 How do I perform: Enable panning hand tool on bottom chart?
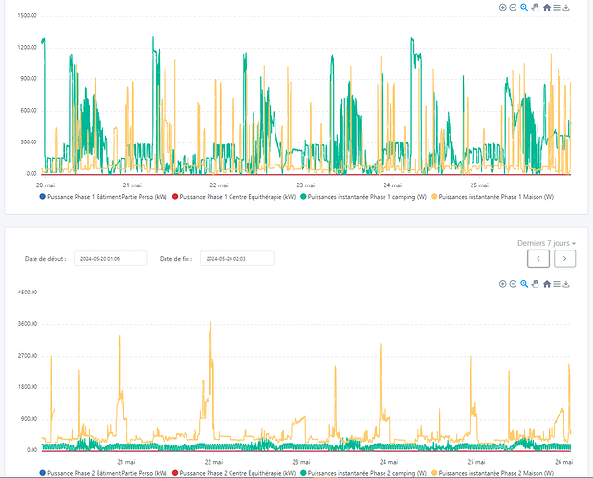point(535,284)
